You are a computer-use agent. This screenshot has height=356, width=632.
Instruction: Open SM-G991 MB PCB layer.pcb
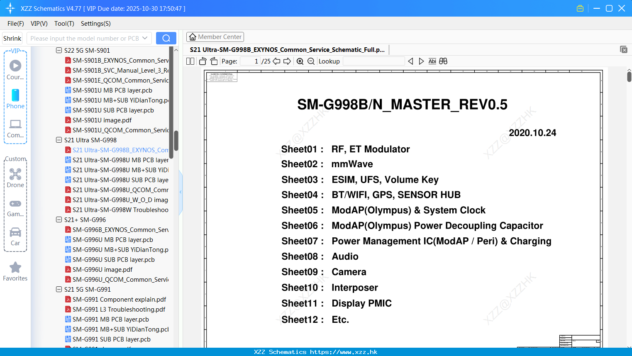(x=107, y=319)
